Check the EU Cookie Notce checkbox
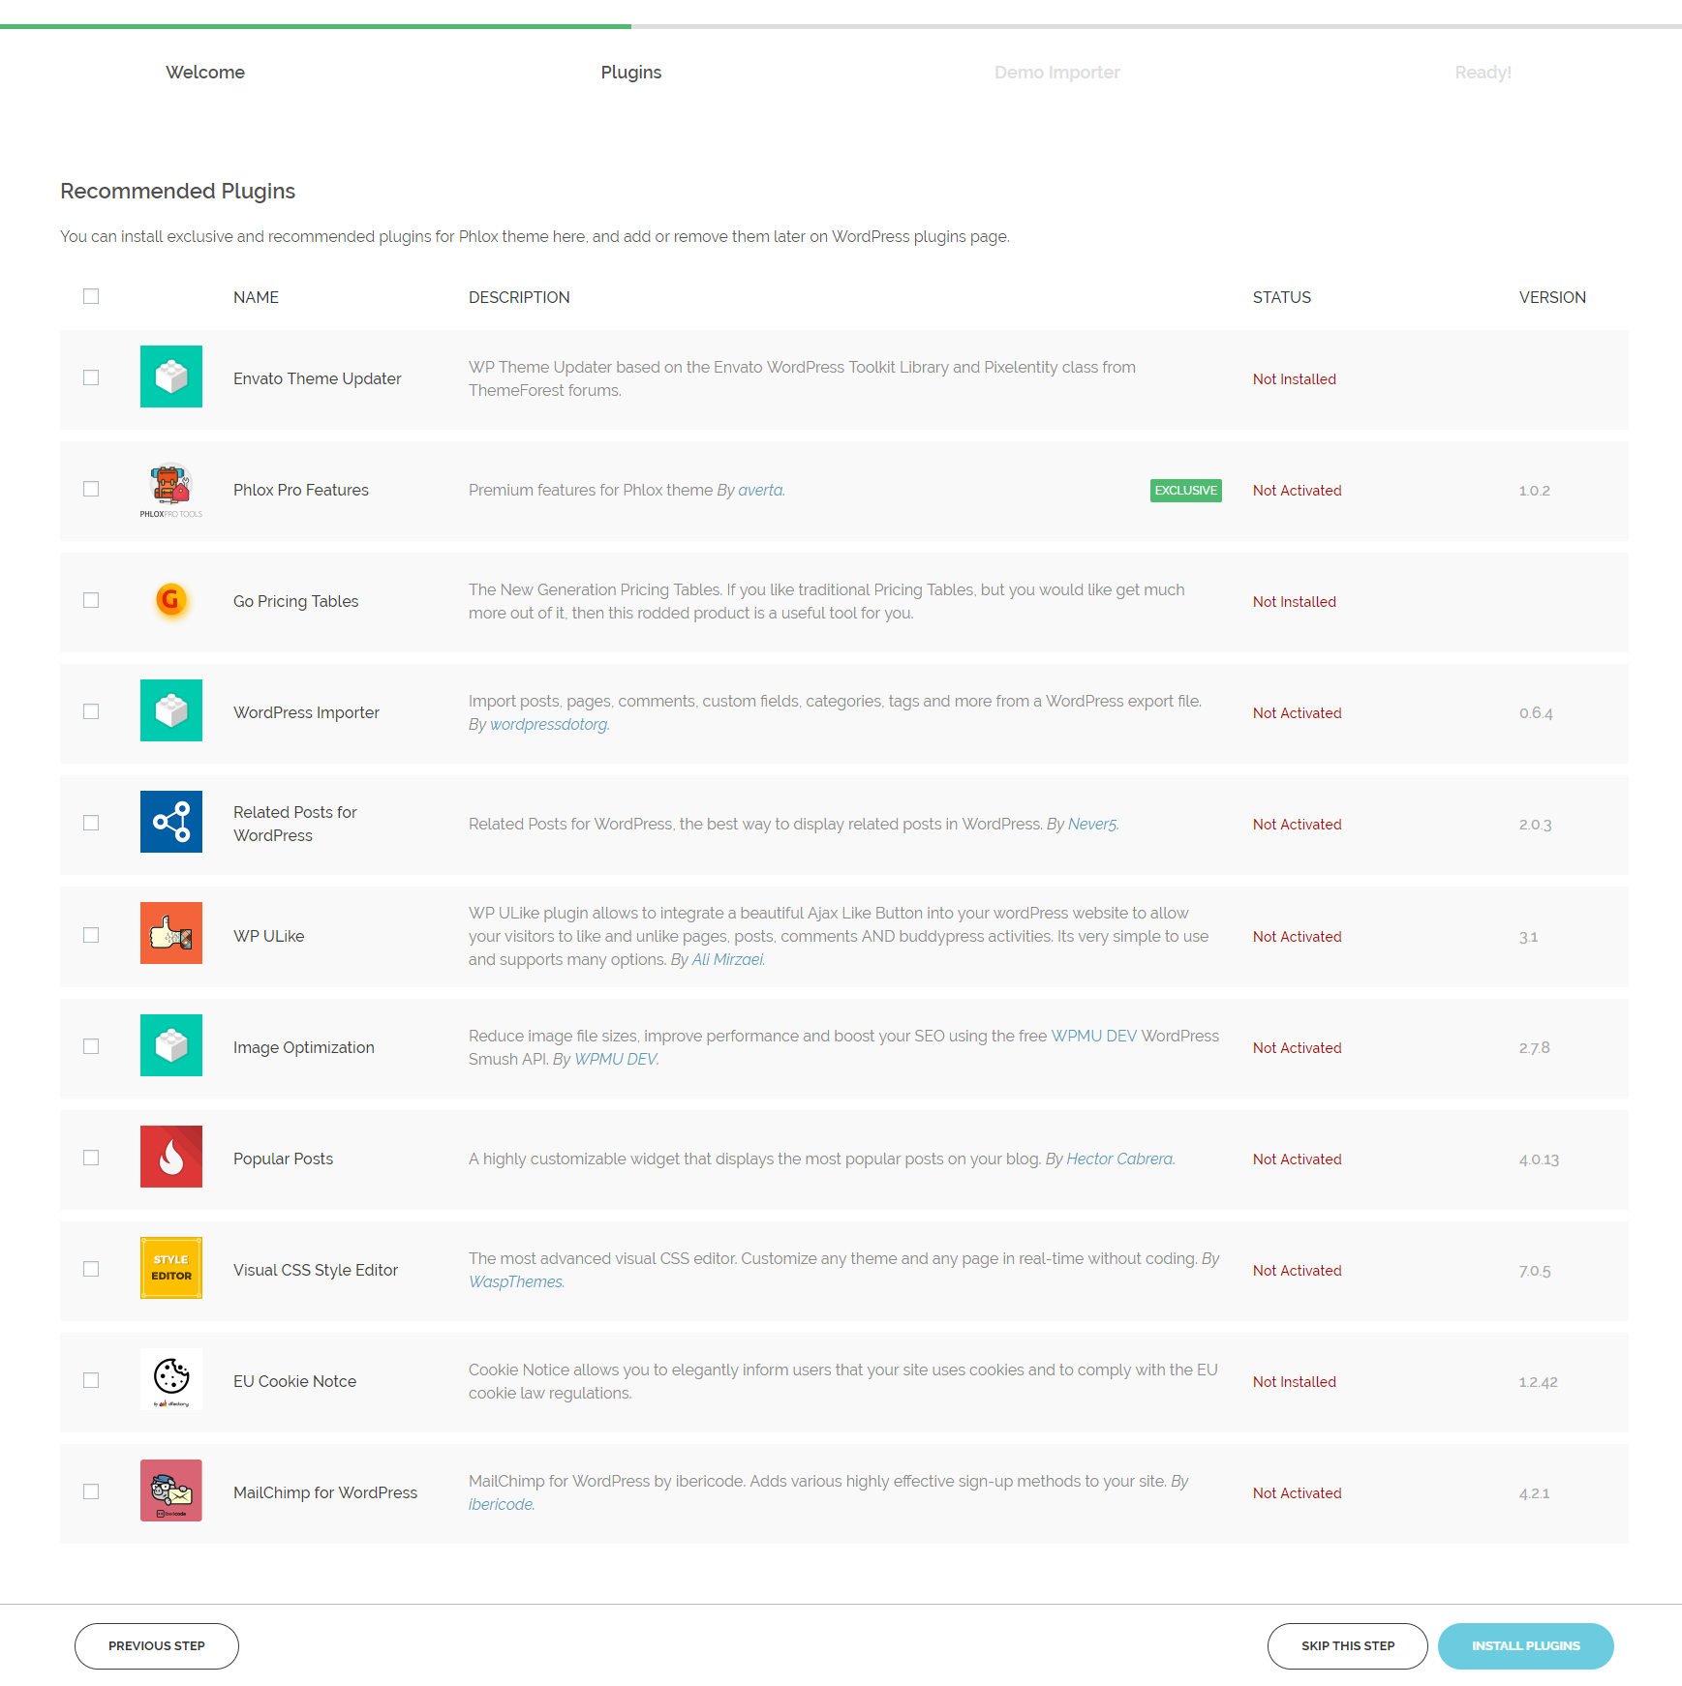Viewport: 1682px width, 1686px height. 91,1380
